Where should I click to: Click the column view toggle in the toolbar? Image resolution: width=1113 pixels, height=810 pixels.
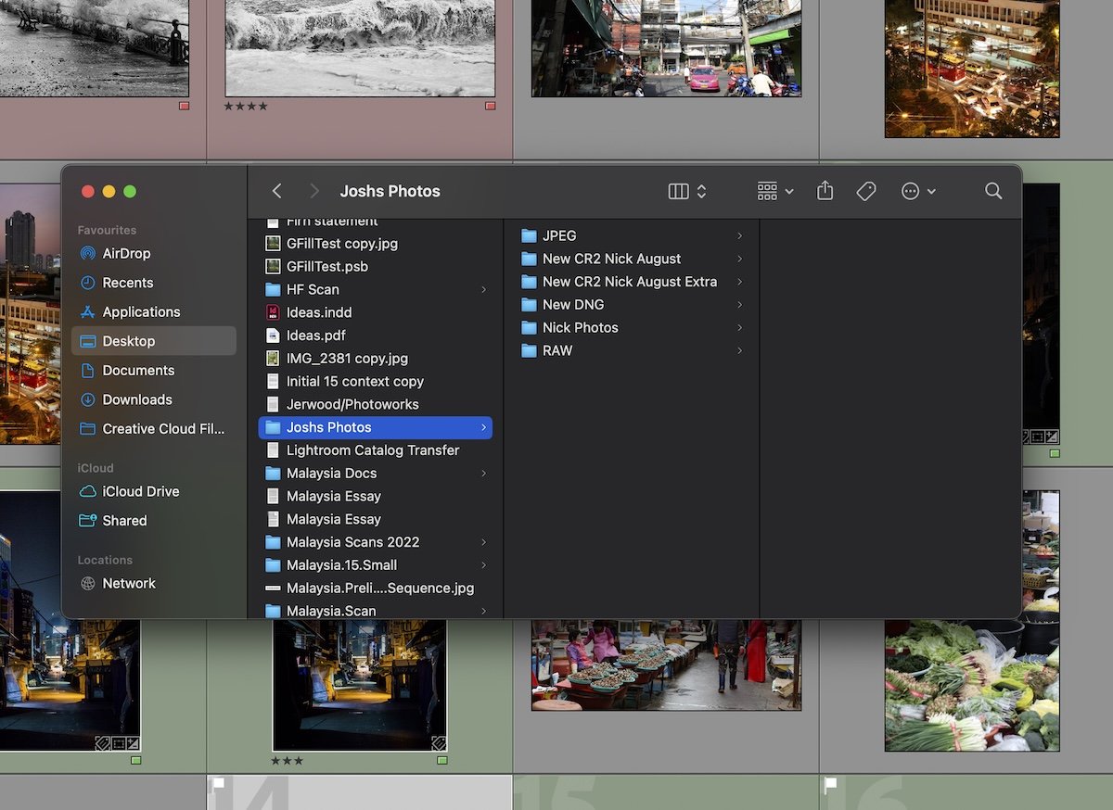[678, 191]
